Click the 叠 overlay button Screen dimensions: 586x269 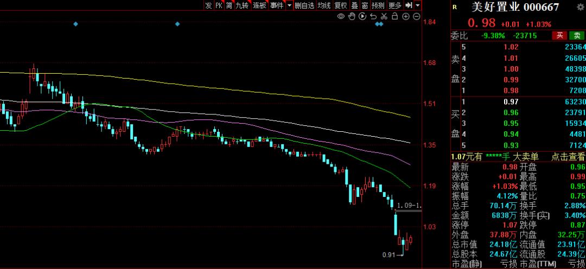(355, 5)
